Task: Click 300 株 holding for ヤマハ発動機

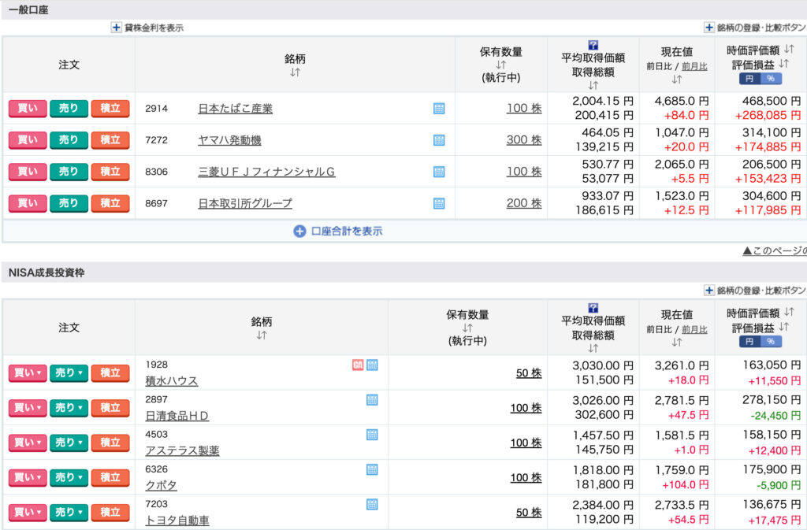Action: coord(524,139)
